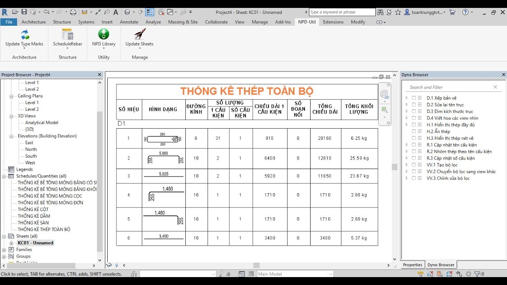Switch to the Massing & Site tab
This screenshot has width=507, height=285.
click(183, 22)
